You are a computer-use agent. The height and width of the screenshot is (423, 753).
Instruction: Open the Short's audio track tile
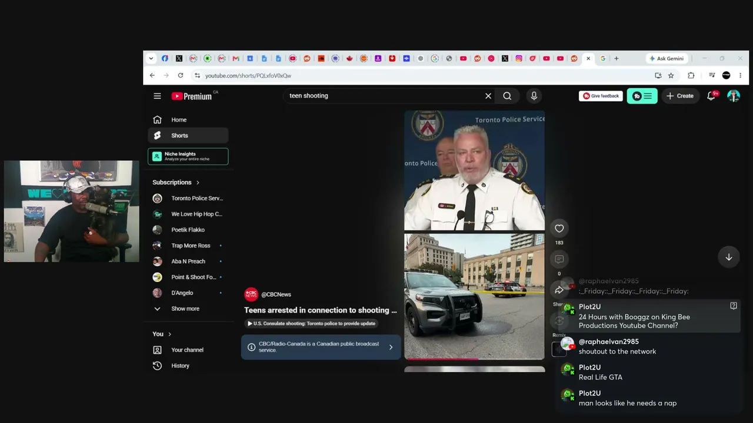(559, 349)
